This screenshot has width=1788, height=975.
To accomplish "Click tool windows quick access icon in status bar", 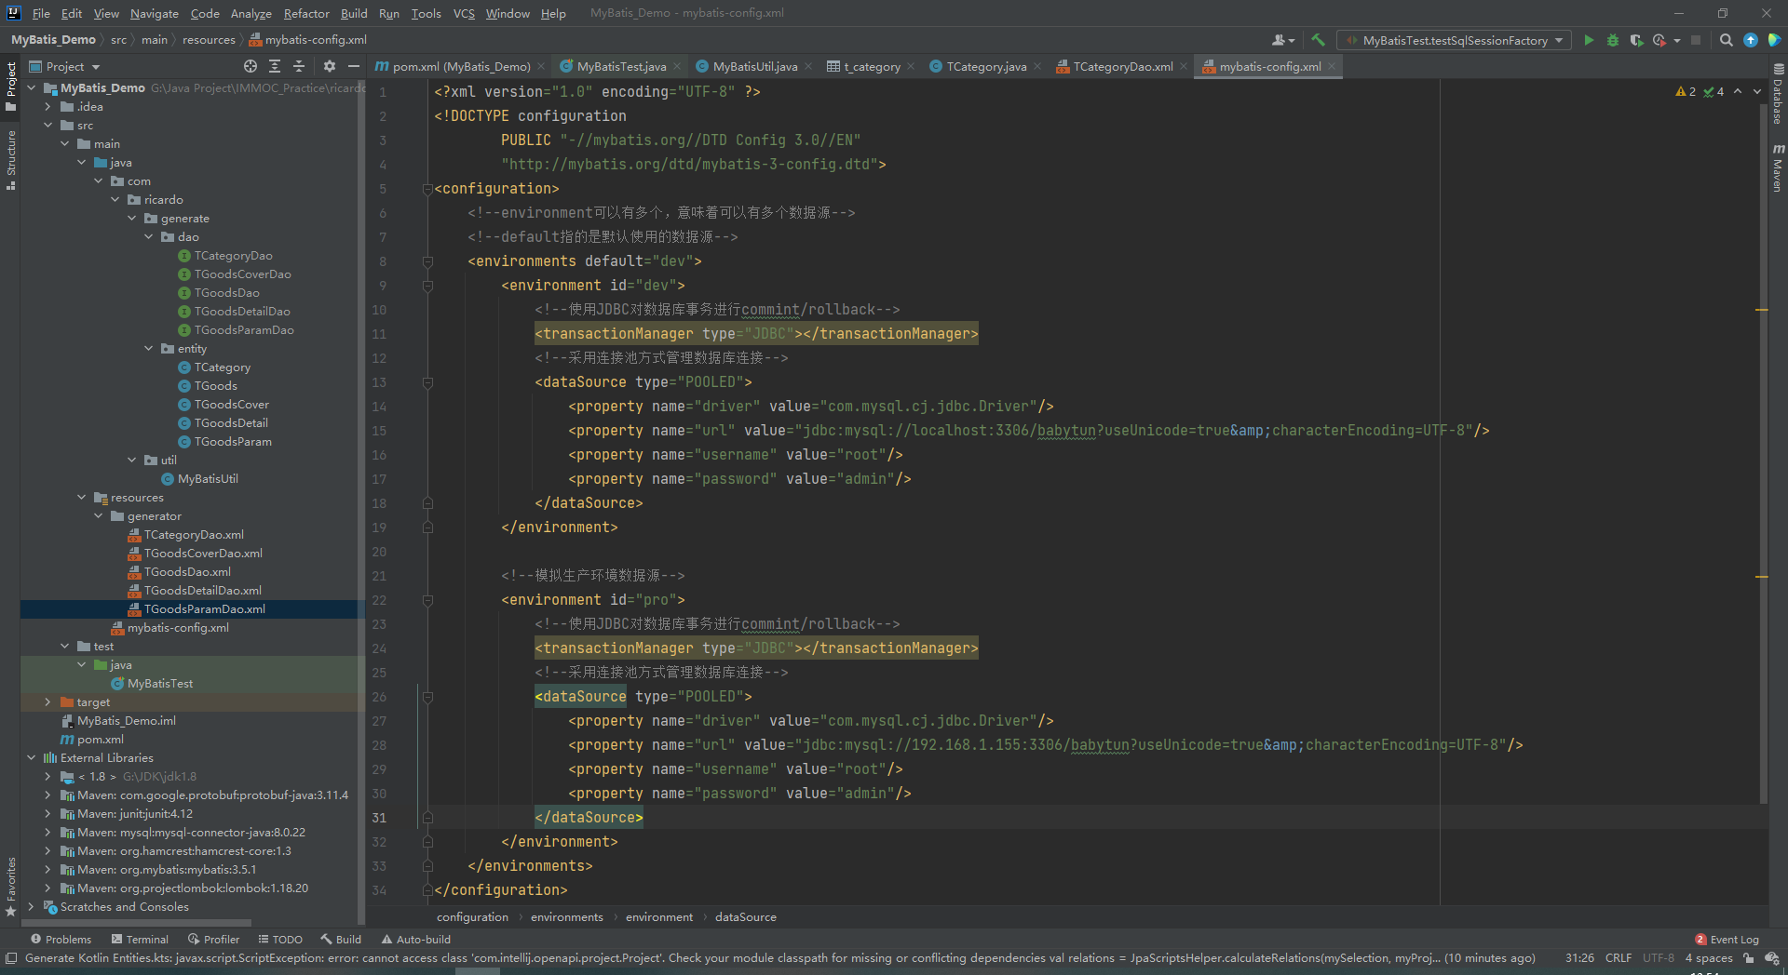I will click(x=11, y=958).
